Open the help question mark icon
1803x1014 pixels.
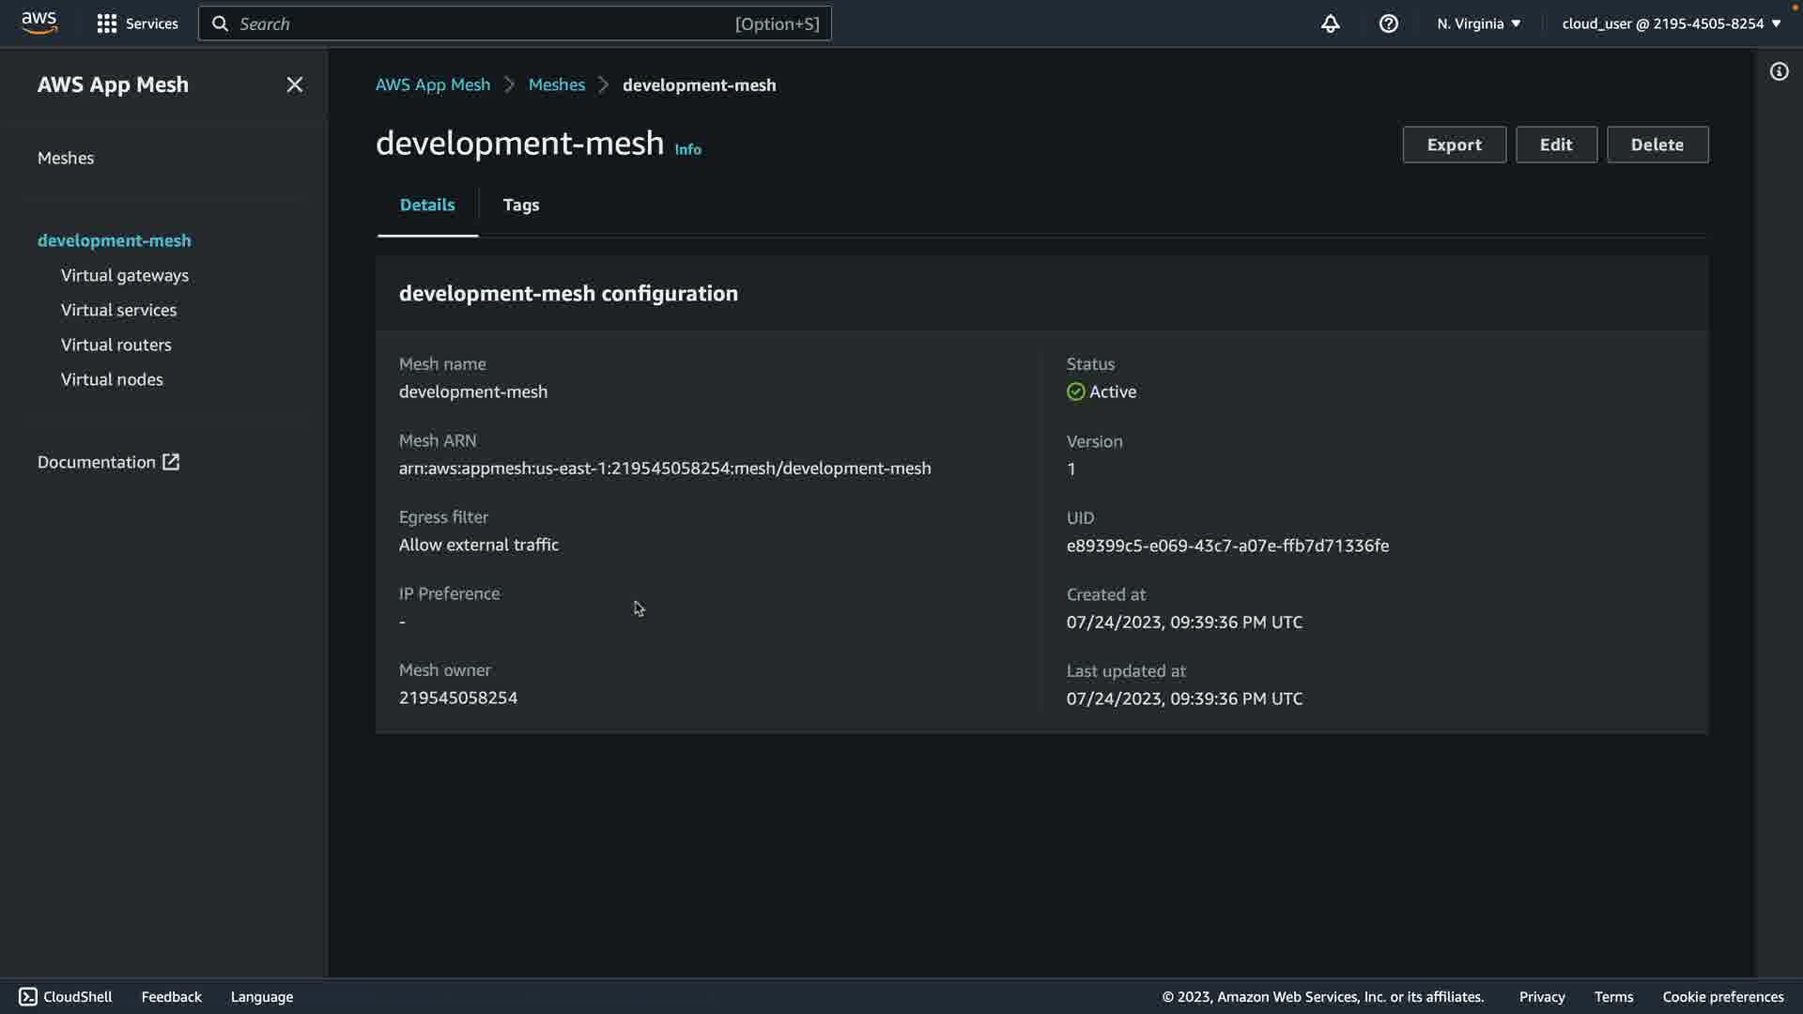point(1388,23)
